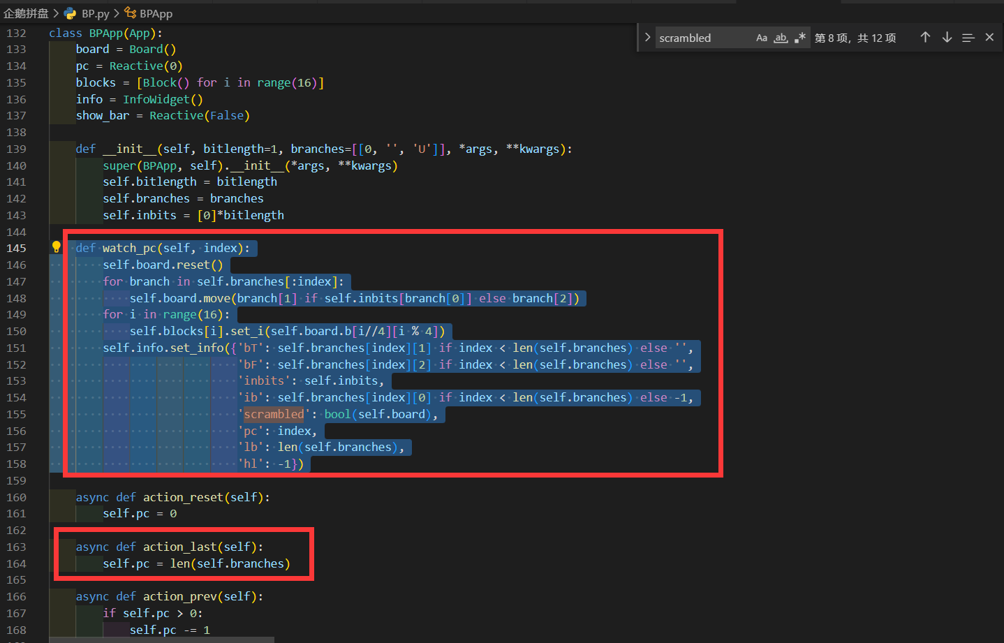The image size is (1004, 643).
Task: Click match count '第 8 项, 共 12 项'
Action: coord(855,38)
